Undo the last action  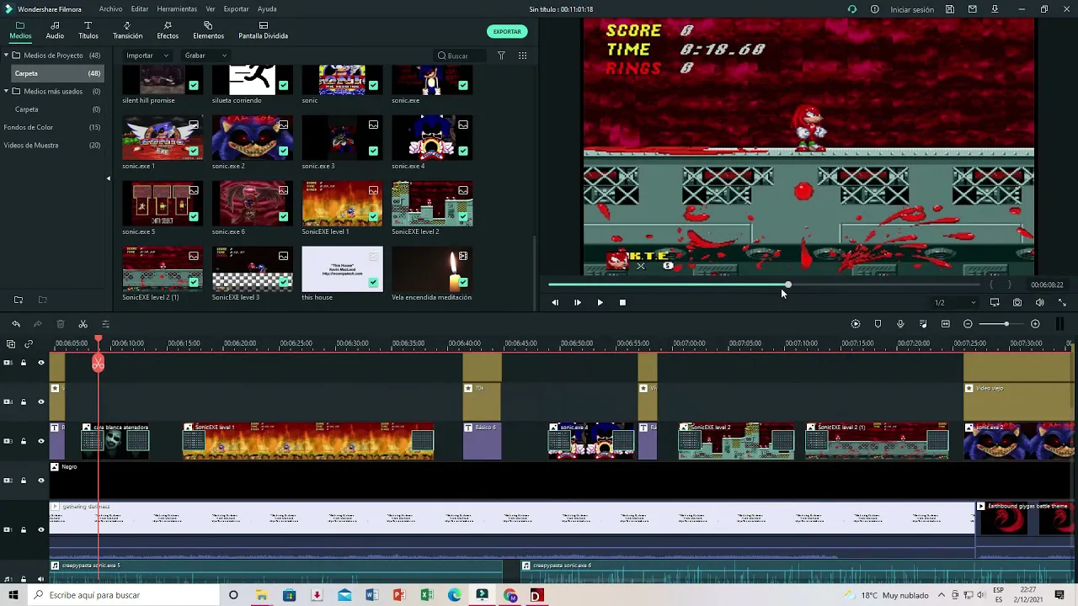pyautogui.click(x=16, y=324)
